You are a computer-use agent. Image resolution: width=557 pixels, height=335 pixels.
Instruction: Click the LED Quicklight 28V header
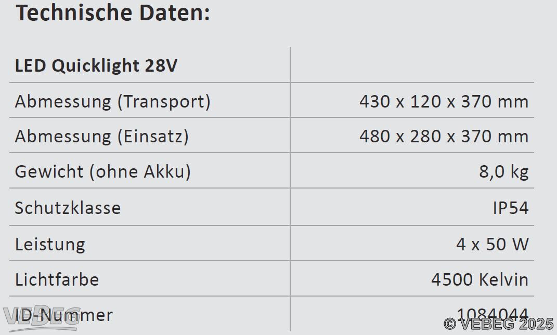[96, 65]
